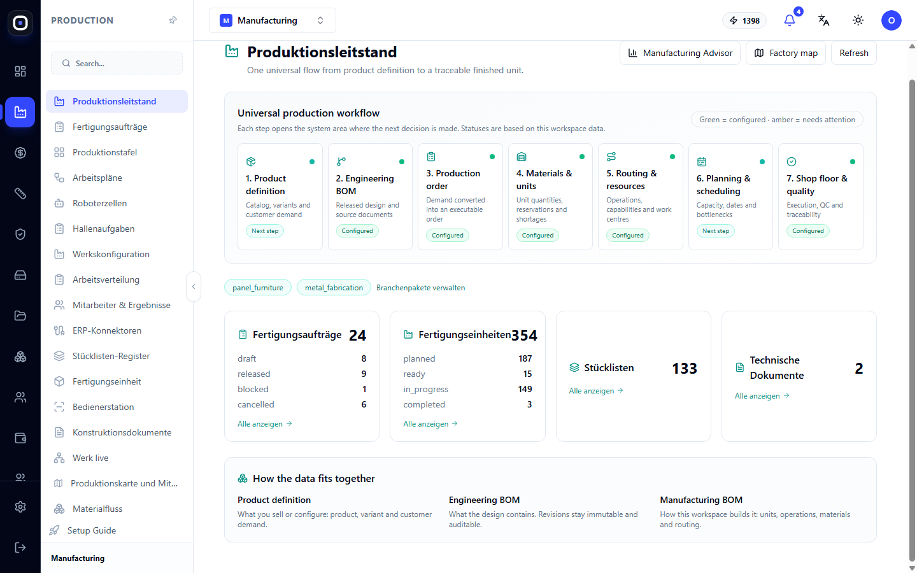Select the panel_furniture industry tag
Image resolution: width=917 pixels, height=573 pixels.
coord(258,287)
